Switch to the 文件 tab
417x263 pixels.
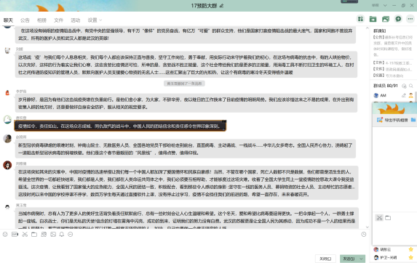click(58, 20)
